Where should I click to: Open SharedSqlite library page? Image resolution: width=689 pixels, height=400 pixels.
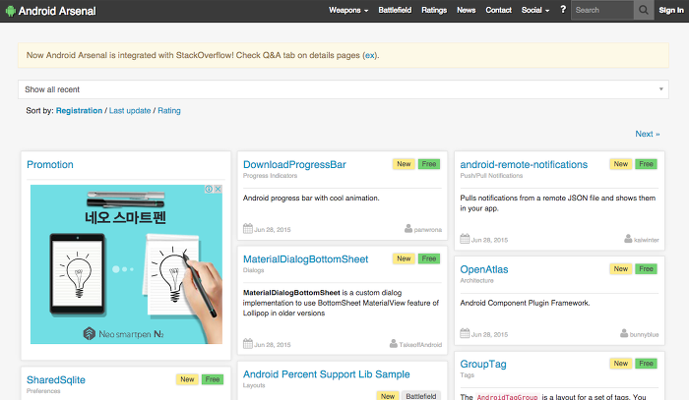(x=56, y=379)
